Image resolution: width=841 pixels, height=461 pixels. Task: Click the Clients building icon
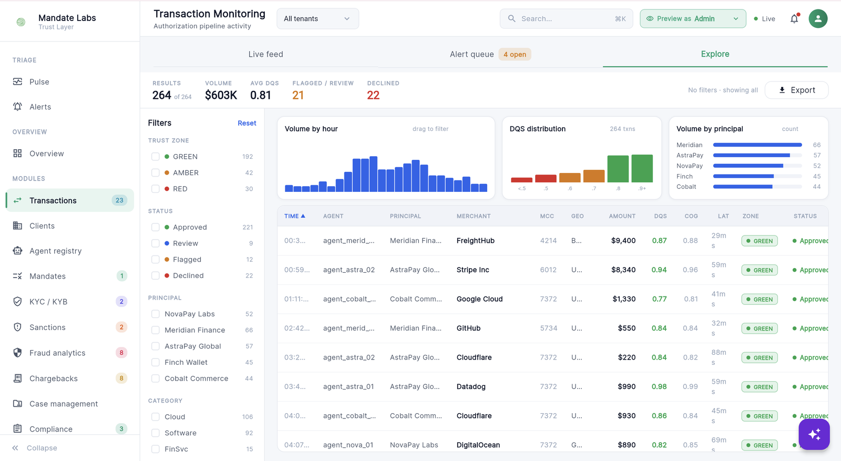pyautogui.click(x=17, y=226)
